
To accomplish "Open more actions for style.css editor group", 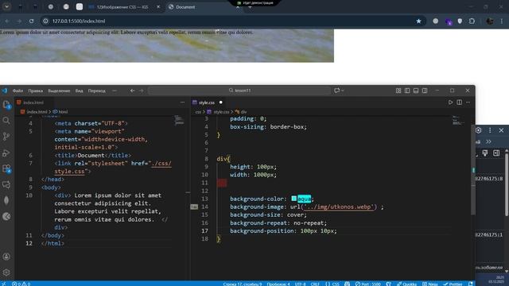I will coord(468,102).
